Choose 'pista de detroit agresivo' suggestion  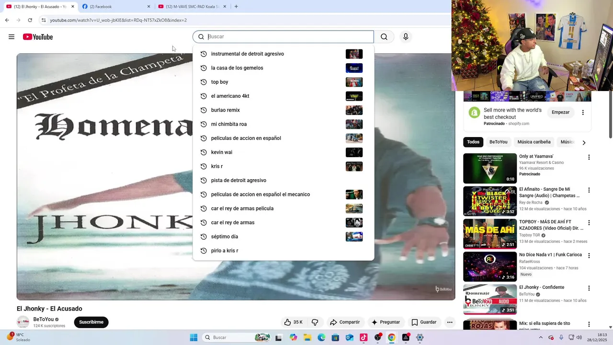(283, 180)
